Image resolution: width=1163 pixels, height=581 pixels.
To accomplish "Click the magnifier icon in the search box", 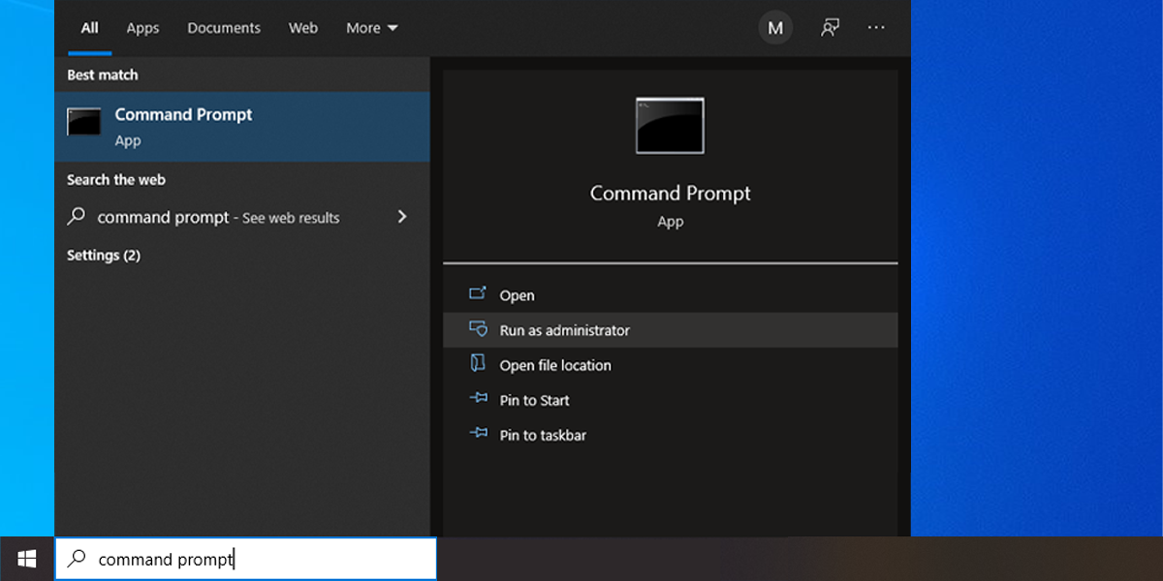I will pyautogui.click(x=76, y=559).
